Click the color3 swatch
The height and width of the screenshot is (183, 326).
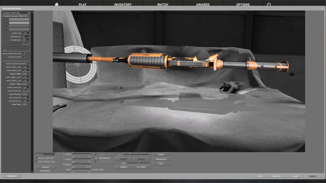pos(19,30)
